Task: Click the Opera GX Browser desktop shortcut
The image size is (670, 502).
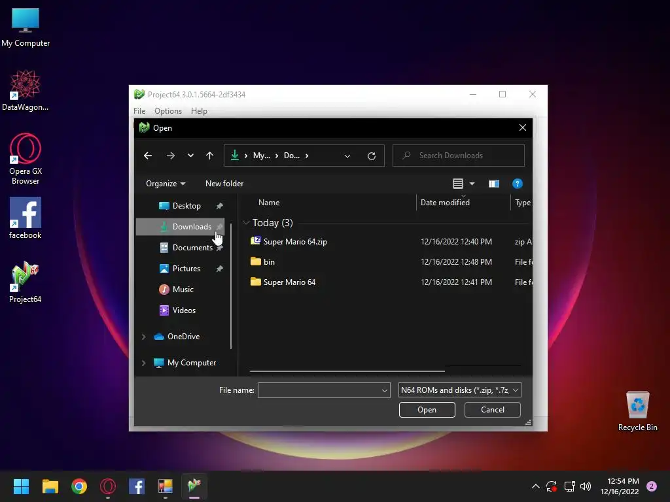Action: [26, 159]
